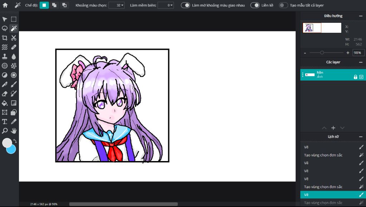Click the navigator zoom slider handle
366x207 pixels.
pyautogui.click(x=322, y=53)
